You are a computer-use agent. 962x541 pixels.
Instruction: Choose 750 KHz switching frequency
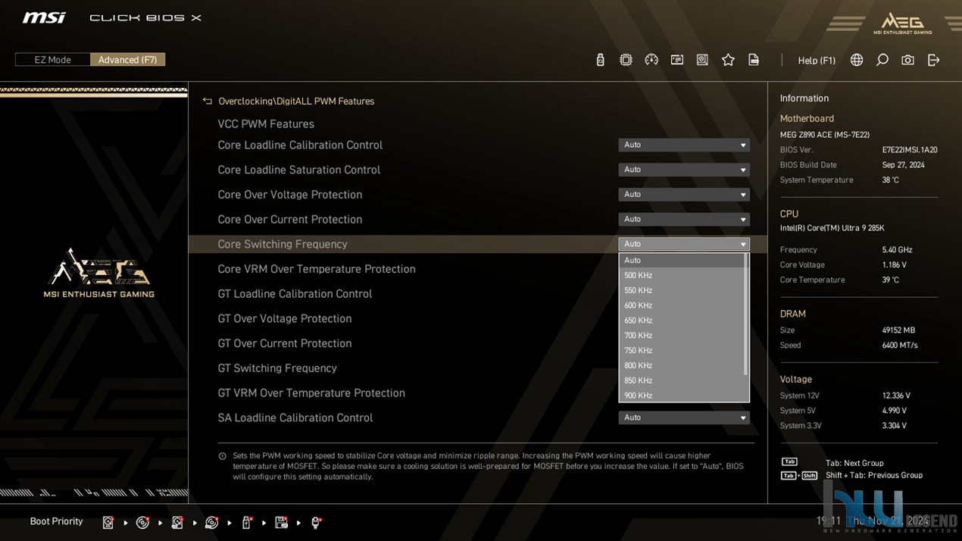click(682, 351)
